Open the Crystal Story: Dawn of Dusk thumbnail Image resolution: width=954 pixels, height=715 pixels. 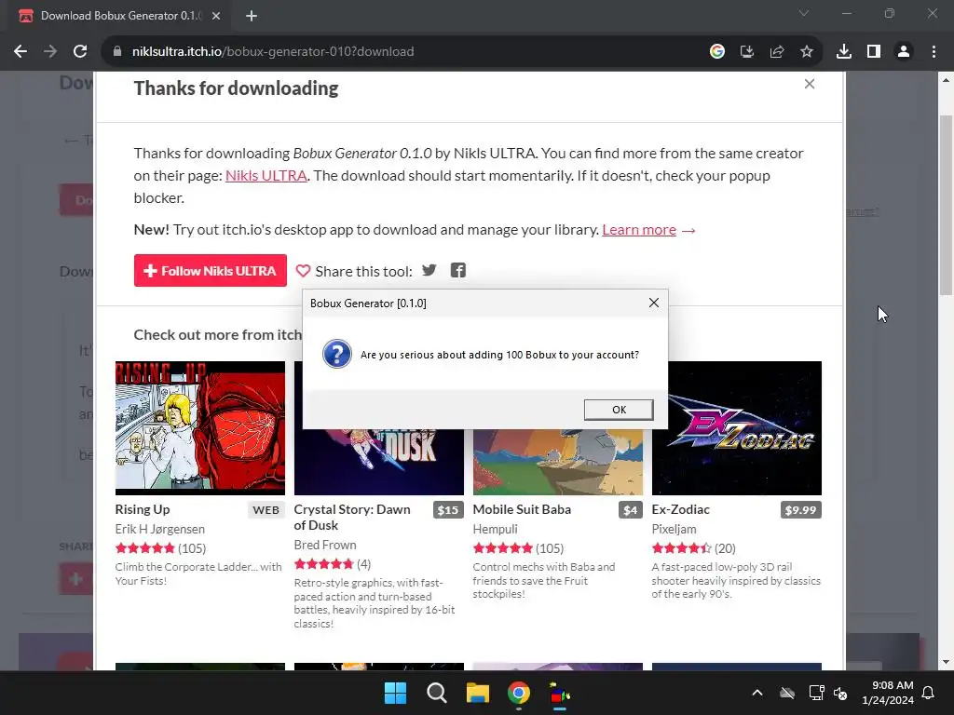tap(379, 462)
